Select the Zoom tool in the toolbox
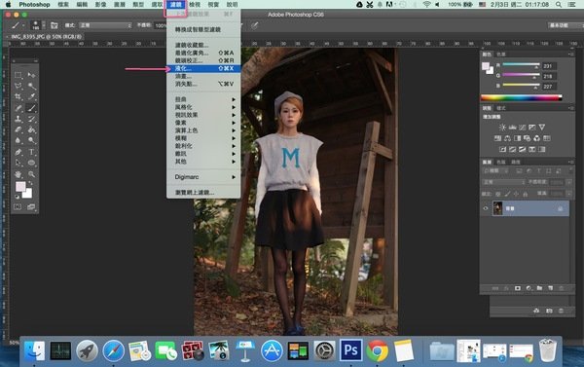The height and width of the screenshot is (367, 584). (32, 174)
